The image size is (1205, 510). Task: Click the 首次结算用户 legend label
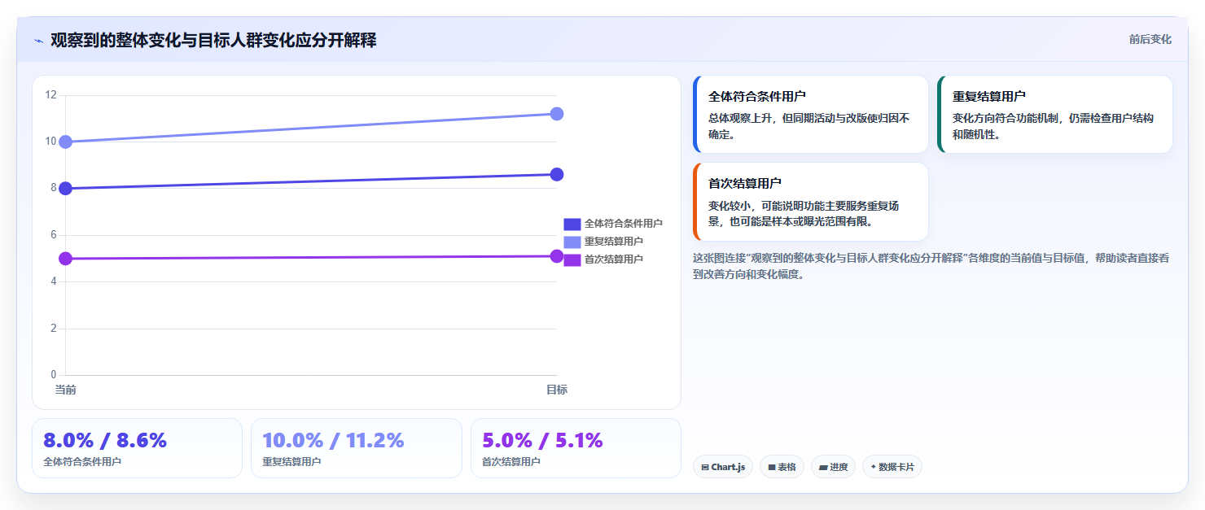[x=614, y=259]
